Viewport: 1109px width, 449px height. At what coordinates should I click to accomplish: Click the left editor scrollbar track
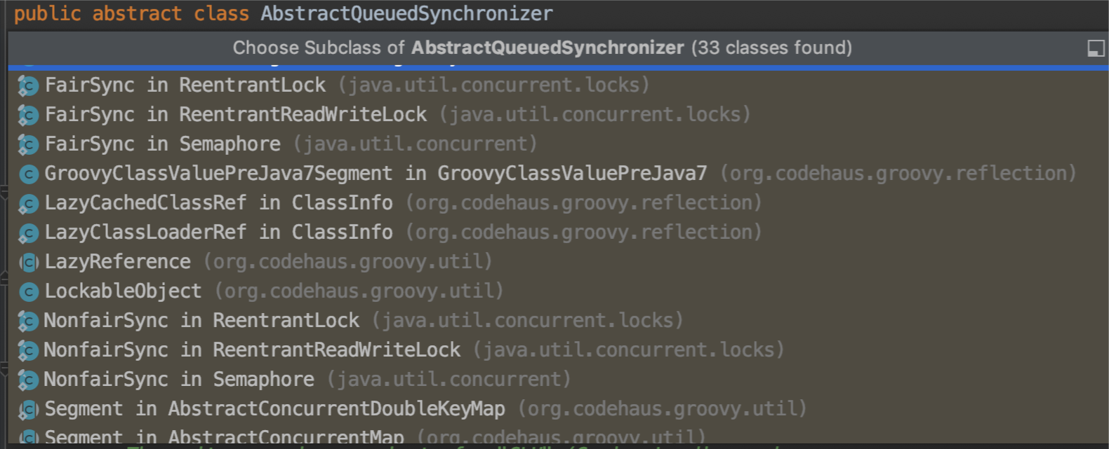[5, 245]
